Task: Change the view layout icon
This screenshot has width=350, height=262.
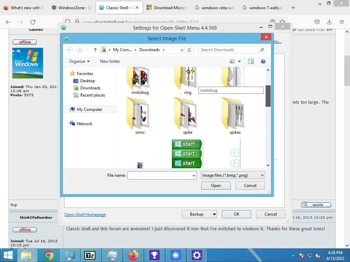Action: pyautogui.click(x=232, y=61)
